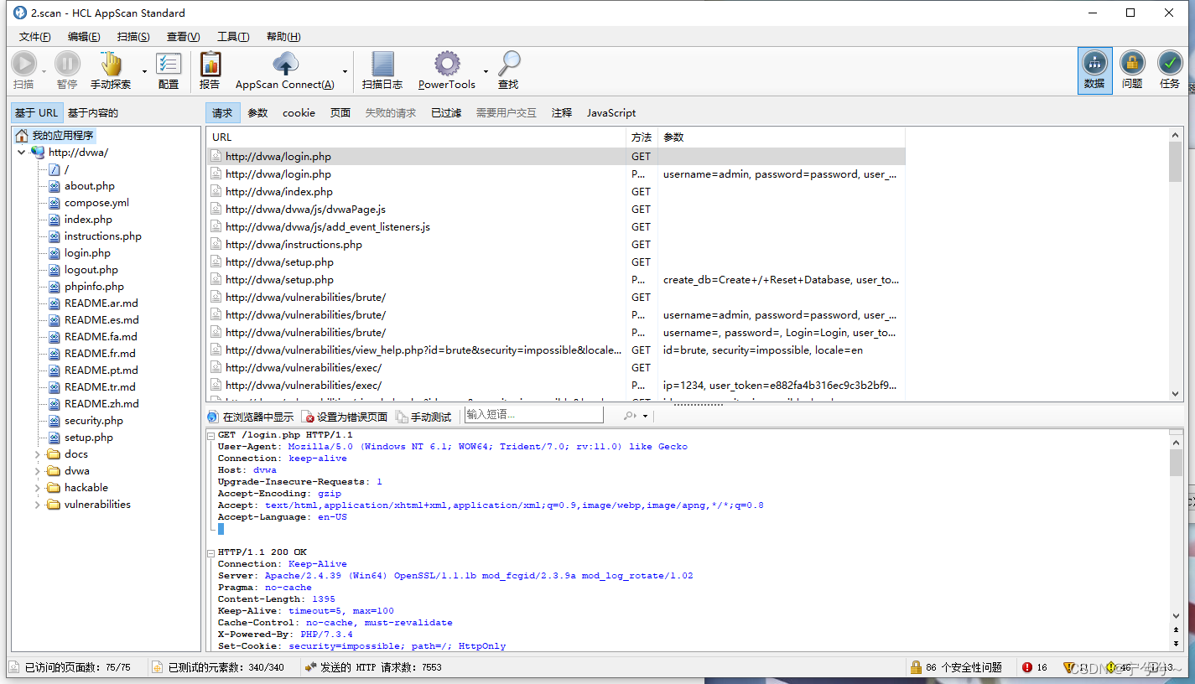The width and height of the screenshot is (1195, 684).
Task: Click the request details pane scrollbar
Action: (1176, 540)
